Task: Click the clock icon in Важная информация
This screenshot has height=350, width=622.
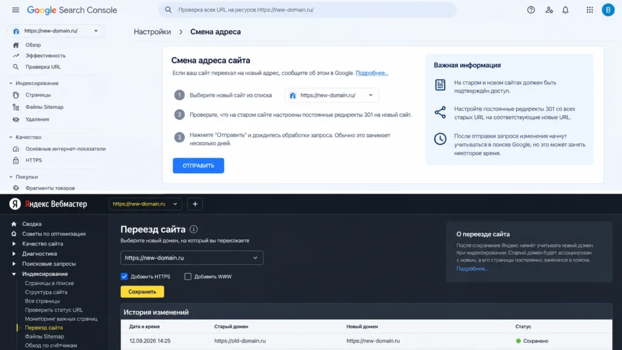Action: coord(440,139)
